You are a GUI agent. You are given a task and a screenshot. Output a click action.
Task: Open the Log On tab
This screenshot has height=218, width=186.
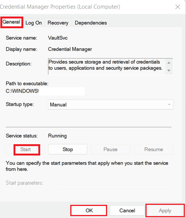pos(33,23)
